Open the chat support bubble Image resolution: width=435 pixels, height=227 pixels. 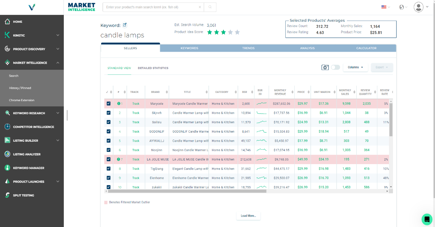tap(427, 219)
